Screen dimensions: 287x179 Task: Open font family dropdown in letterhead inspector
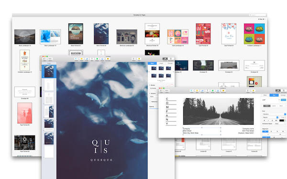[275, 114]
